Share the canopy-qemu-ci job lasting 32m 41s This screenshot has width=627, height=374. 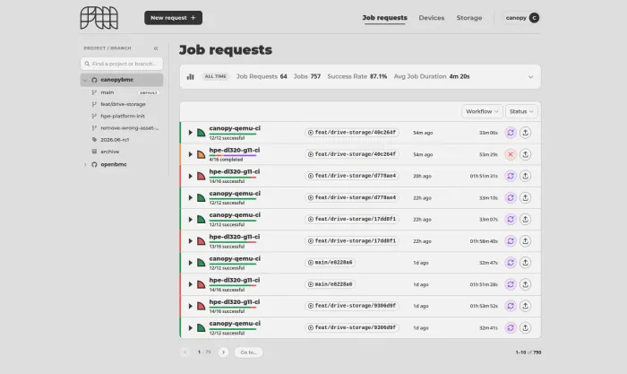pos(525,327)
